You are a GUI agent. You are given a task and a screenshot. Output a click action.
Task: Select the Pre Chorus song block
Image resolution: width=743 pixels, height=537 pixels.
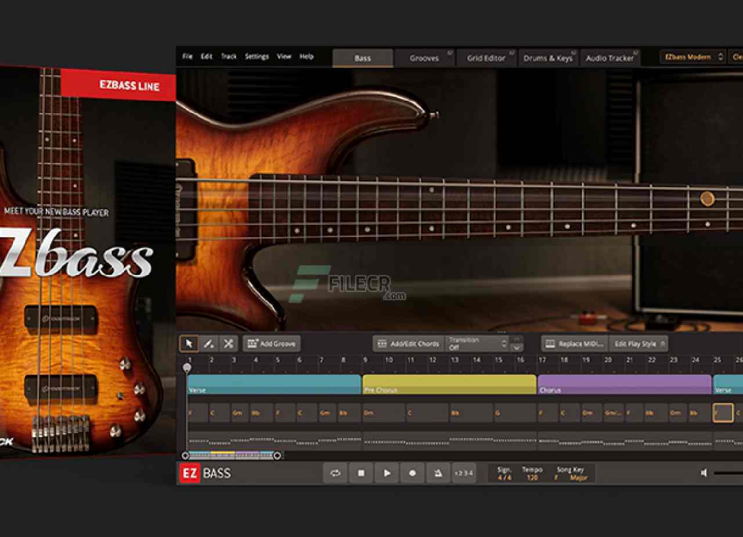point(449,384)
